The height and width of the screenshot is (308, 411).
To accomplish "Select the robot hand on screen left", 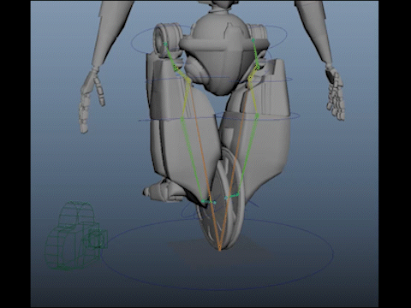I will coord(92,100).
